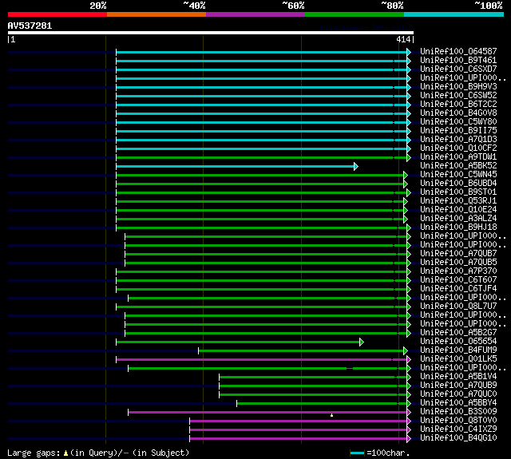The height and width of the screenshot is (459, 511).
Task: Select the UniRef100_A5BBY4 label
Action: (458, 403)
